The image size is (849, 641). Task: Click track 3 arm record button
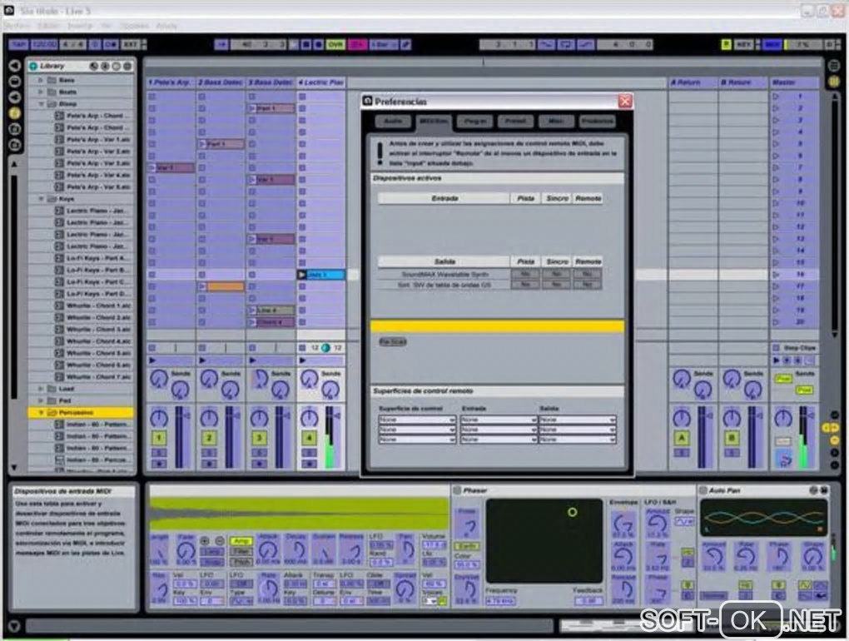(x=259, y=464)
